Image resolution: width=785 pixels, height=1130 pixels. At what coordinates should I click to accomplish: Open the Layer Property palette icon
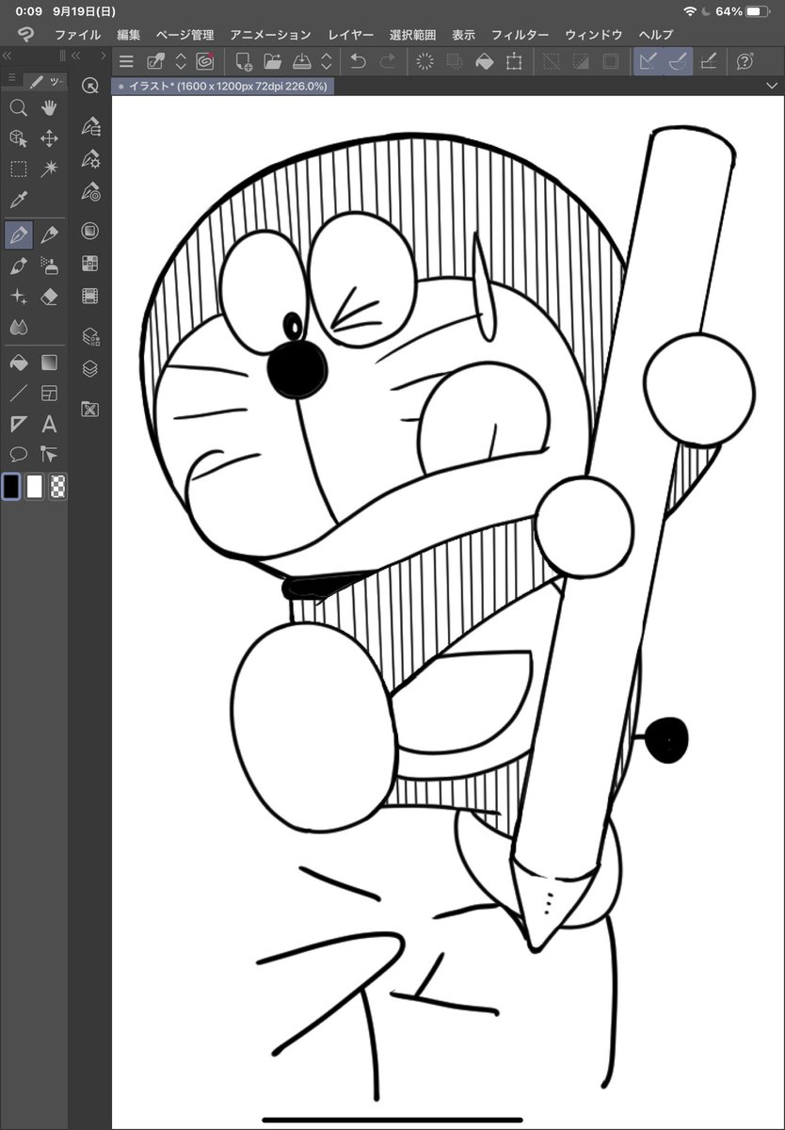(90, 336)
